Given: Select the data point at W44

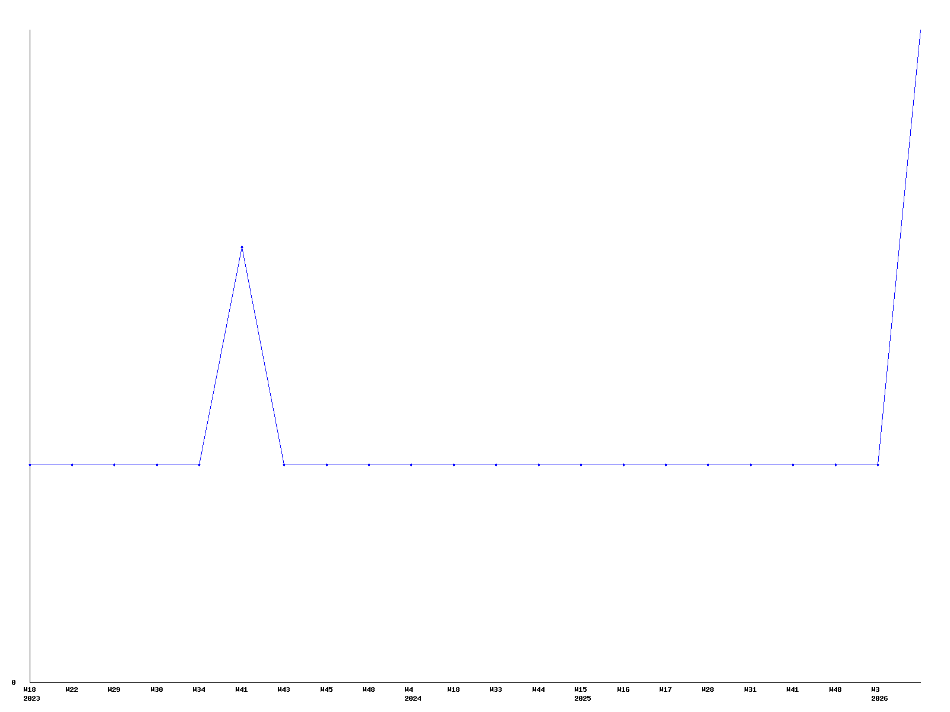Looking at the screenshot, I should tap(539, 465).
